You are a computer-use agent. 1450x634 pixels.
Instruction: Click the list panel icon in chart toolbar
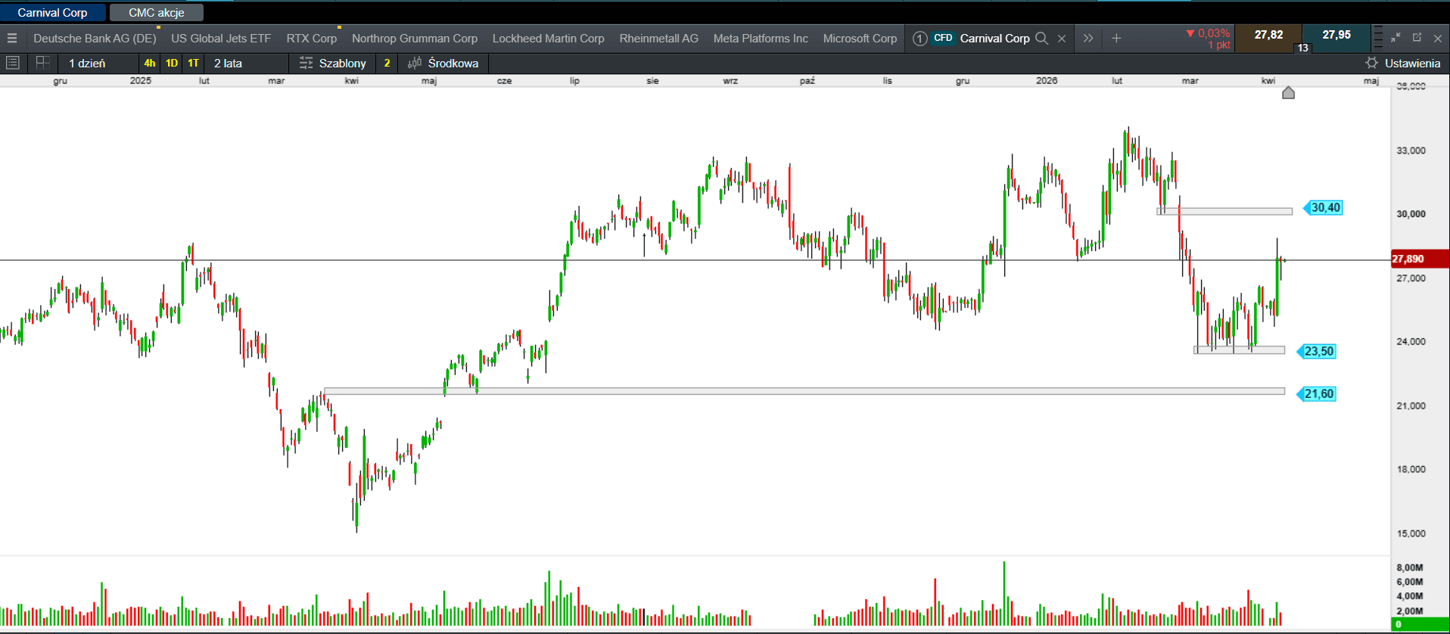[13, 63]
